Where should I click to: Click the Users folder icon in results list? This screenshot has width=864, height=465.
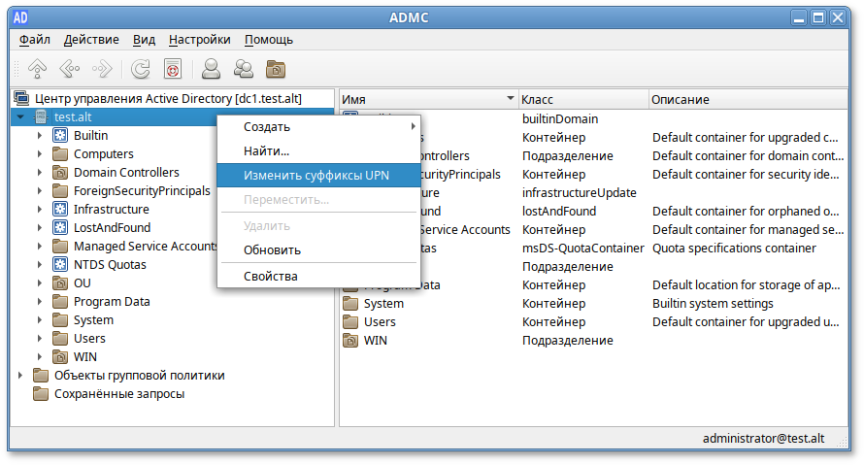[x=350, y=321]
